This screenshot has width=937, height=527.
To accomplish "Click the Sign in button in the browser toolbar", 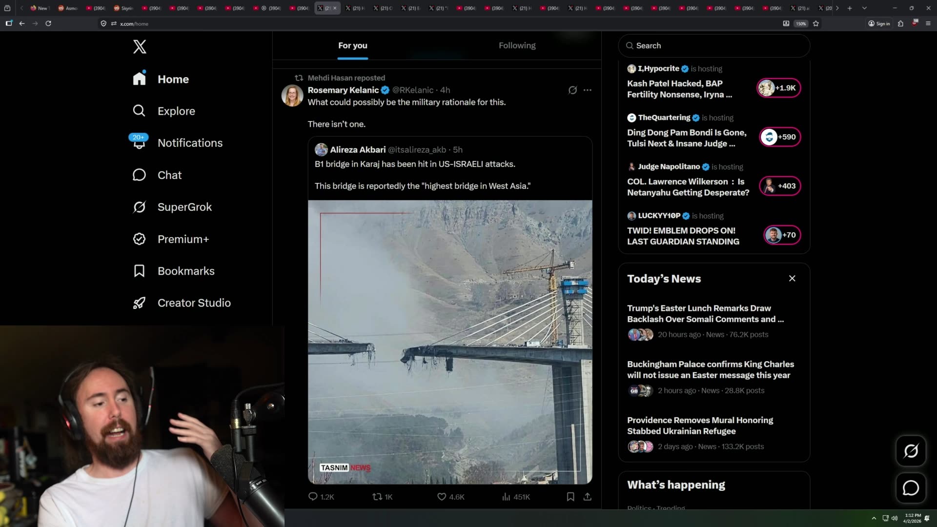I will (878, 23).
